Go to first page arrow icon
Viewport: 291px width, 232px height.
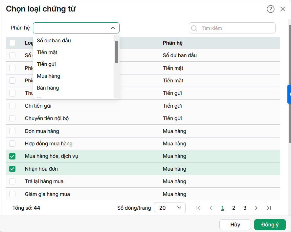pyautogui.click(x=198, y=208)
